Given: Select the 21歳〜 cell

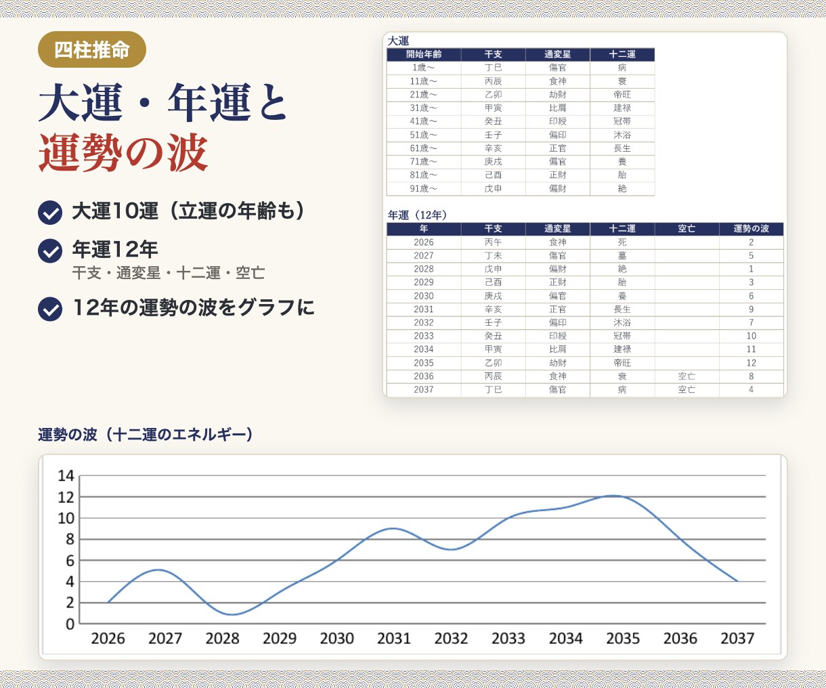Looking at the screenshot, I should (424, 95).
